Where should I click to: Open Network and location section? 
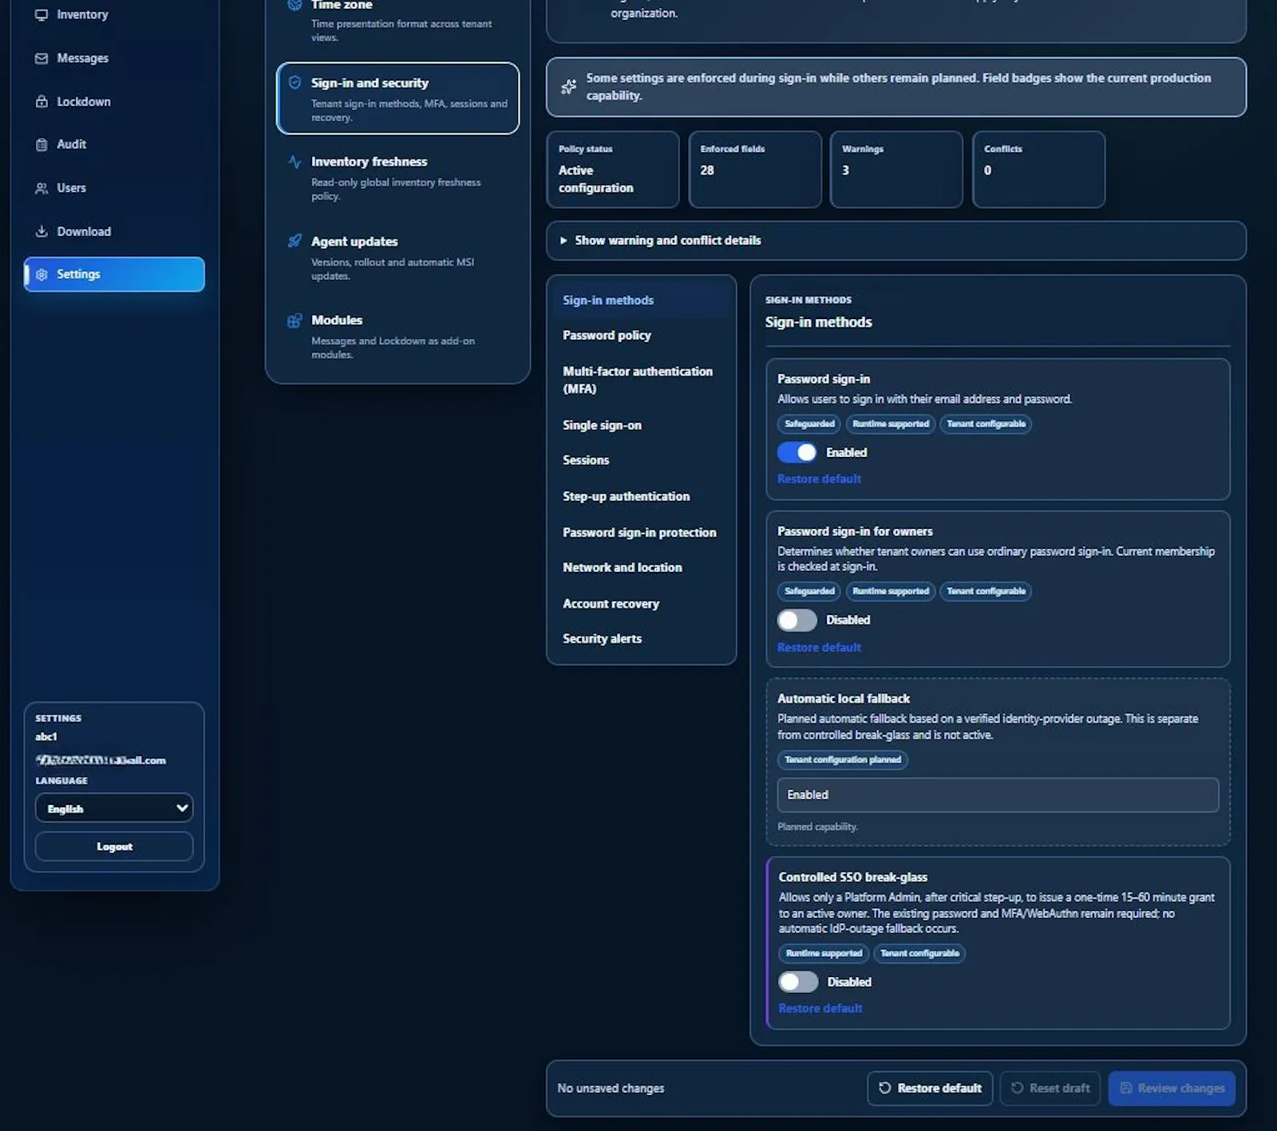(641, 567)
